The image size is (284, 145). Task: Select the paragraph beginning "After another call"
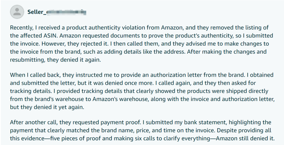pos(142,130)
